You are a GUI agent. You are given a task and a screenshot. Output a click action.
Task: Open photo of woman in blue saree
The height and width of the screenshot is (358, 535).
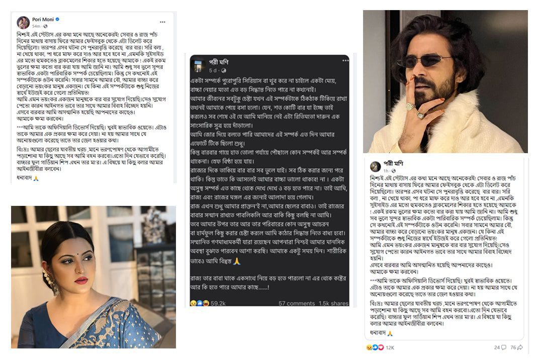click(94, 277)
